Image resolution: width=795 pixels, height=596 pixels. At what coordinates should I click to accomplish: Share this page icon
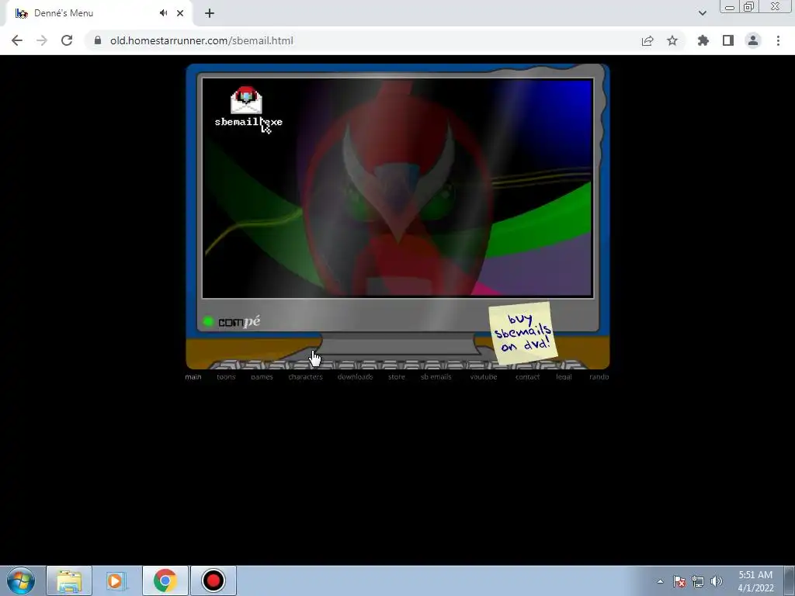click(x=647, y=40)
